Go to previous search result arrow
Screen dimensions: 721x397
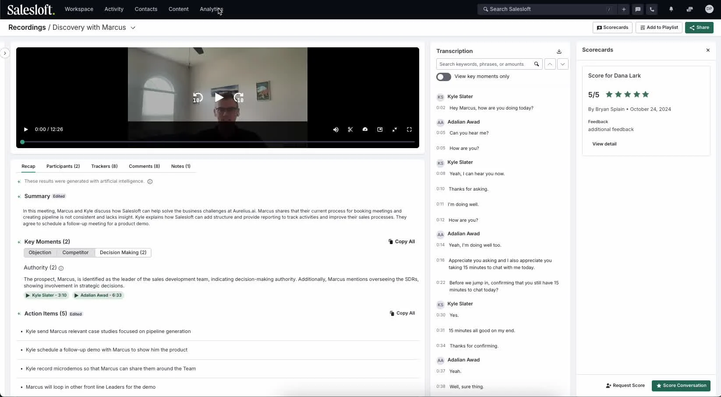pyautogui.click(x=550, y=64)
